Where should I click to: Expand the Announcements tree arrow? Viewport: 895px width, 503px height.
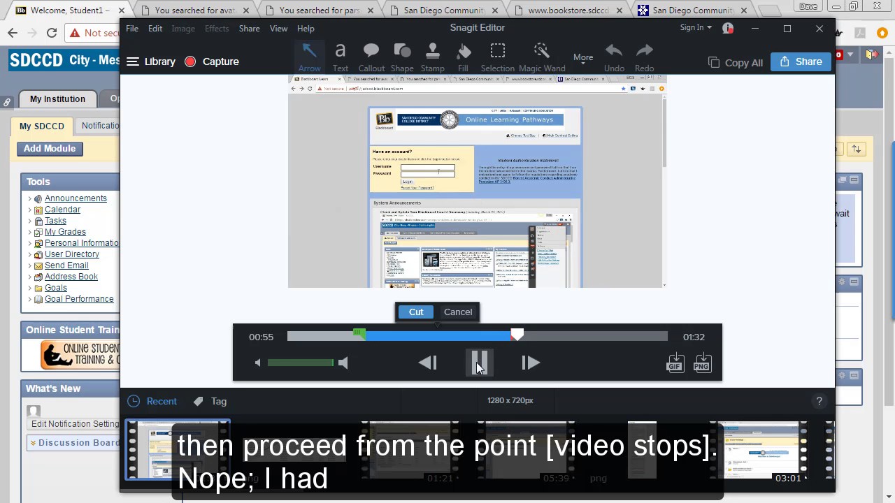click(29, 198)
